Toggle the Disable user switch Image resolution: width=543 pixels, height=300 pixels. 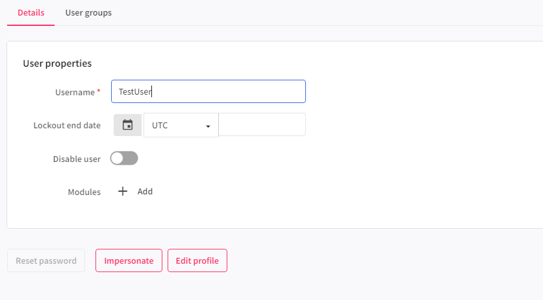pos(124,158)
